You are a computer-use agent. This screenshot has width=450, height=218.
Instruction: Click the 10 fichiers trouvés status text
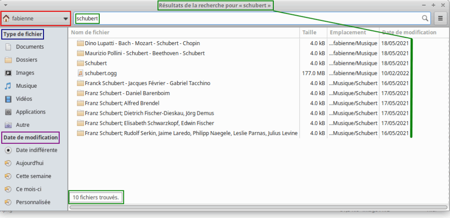[95, 197]
